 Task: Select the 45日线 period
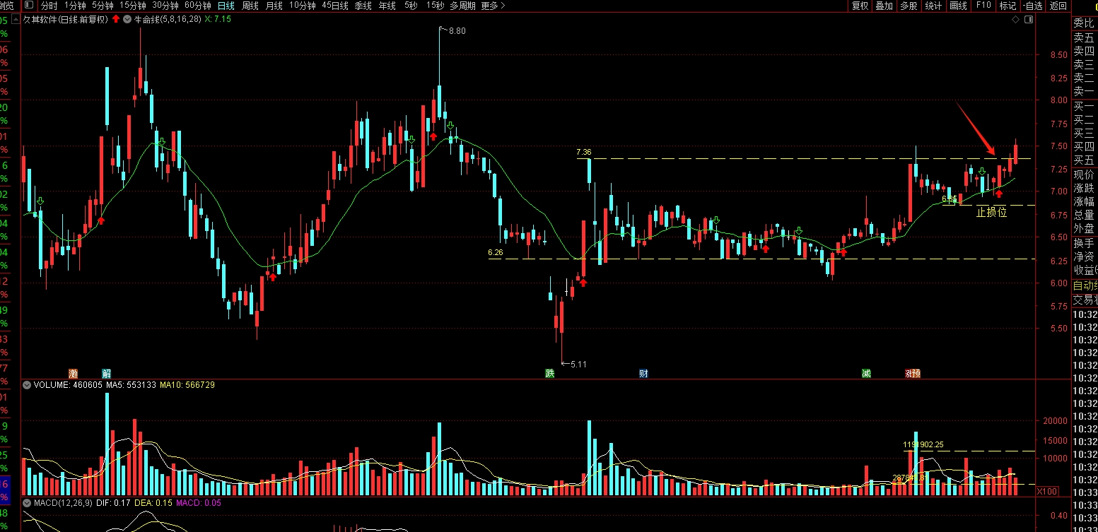click(335, 6)
